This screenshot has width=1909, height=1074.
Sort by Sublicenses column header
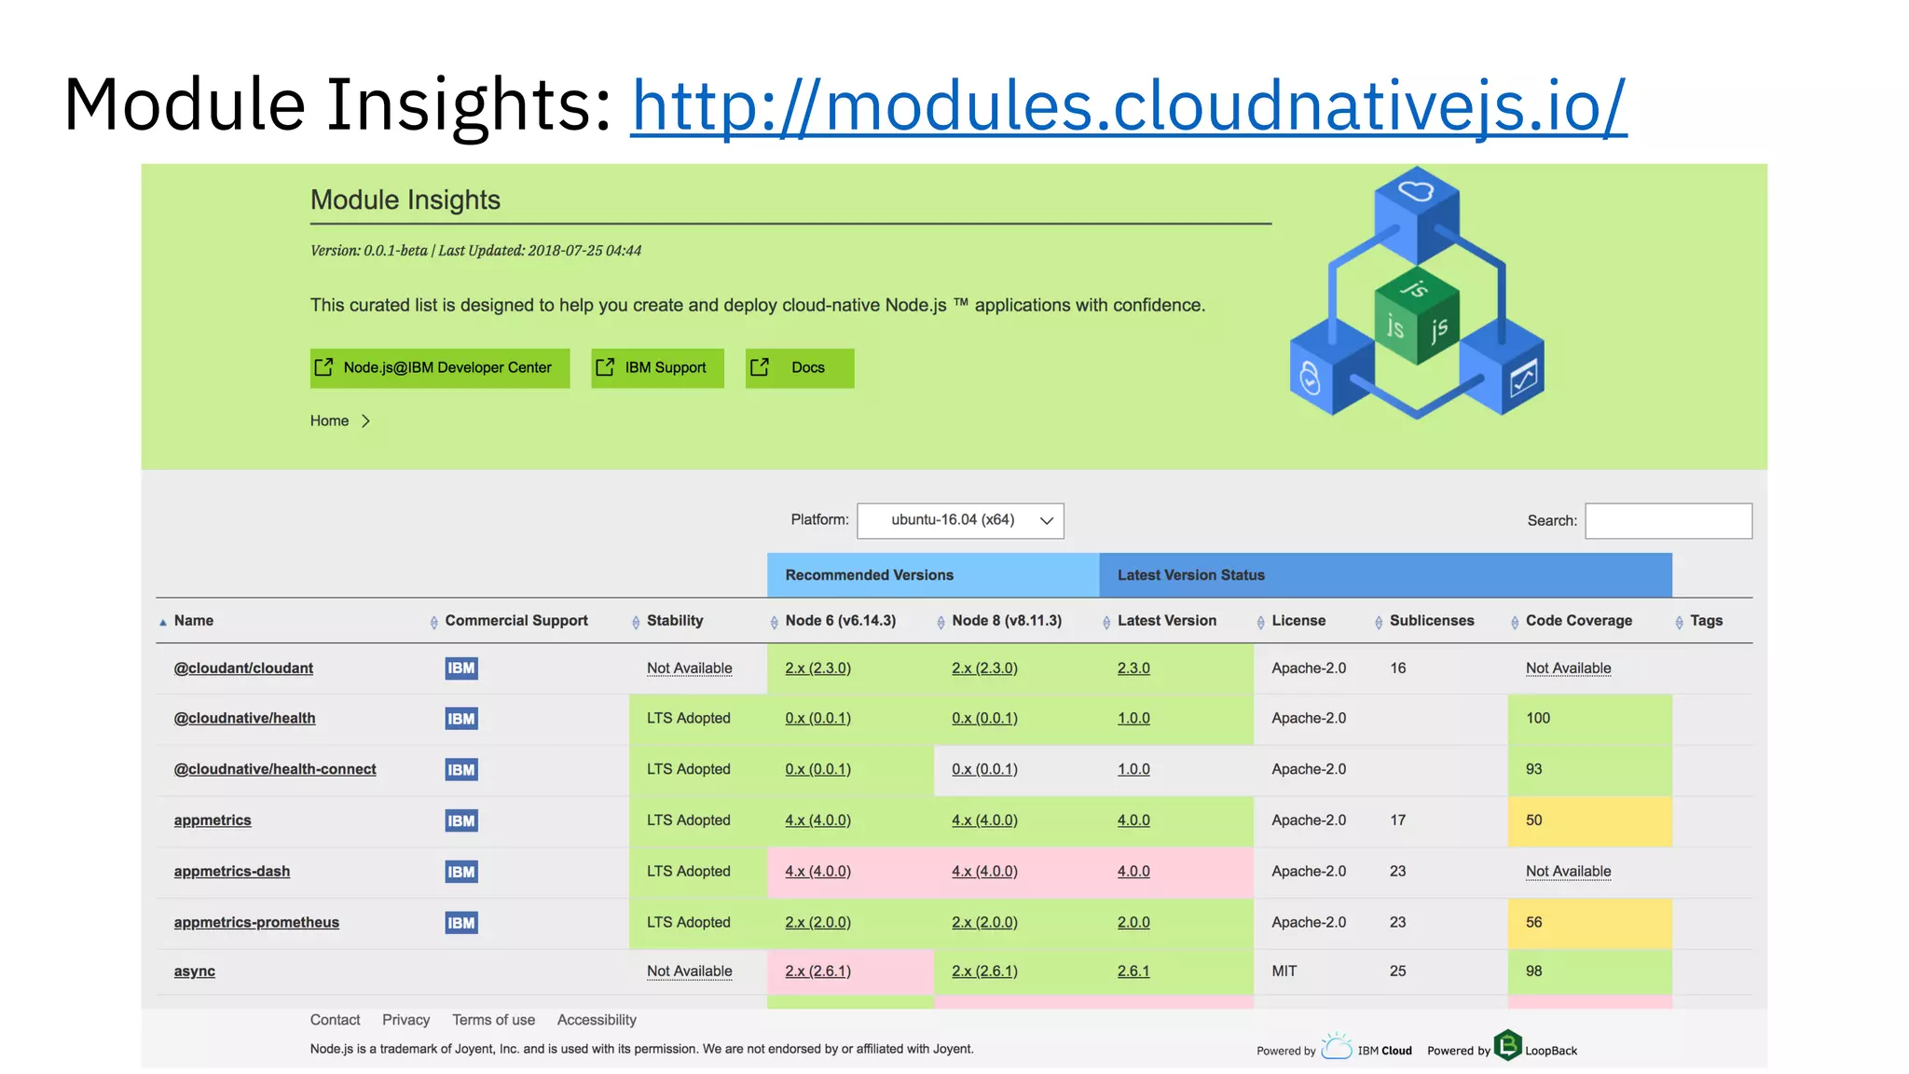click(x=1432, y=621)
